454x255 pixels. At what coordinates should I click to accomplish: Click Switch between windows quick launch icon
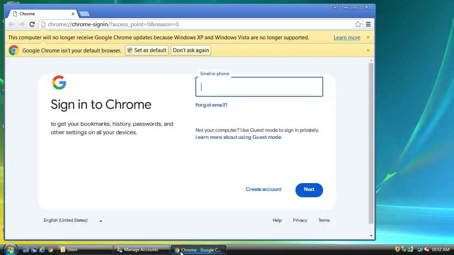pos(34,250)
